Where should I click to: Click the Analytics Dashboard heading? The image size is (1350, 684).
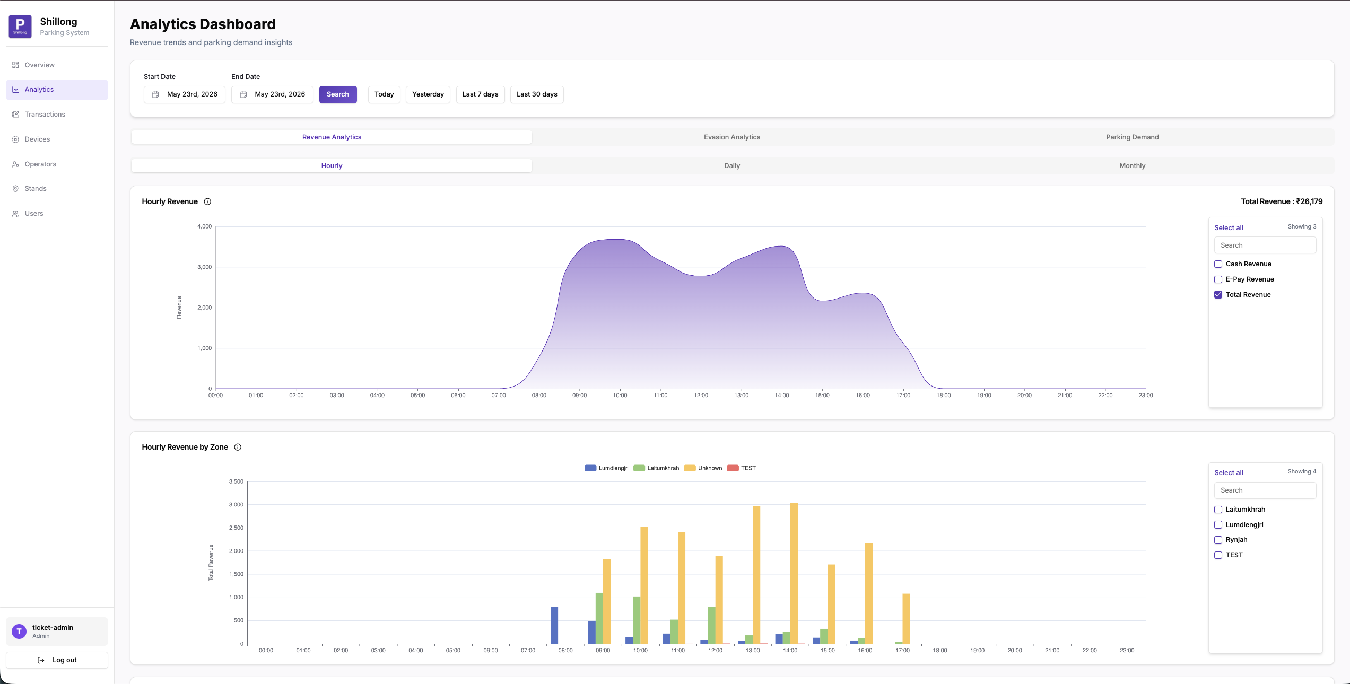203,24
